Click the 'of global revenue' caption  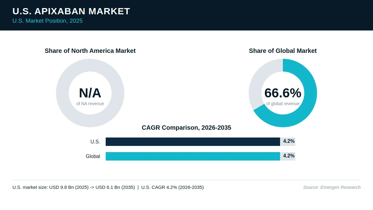point(283,104)
